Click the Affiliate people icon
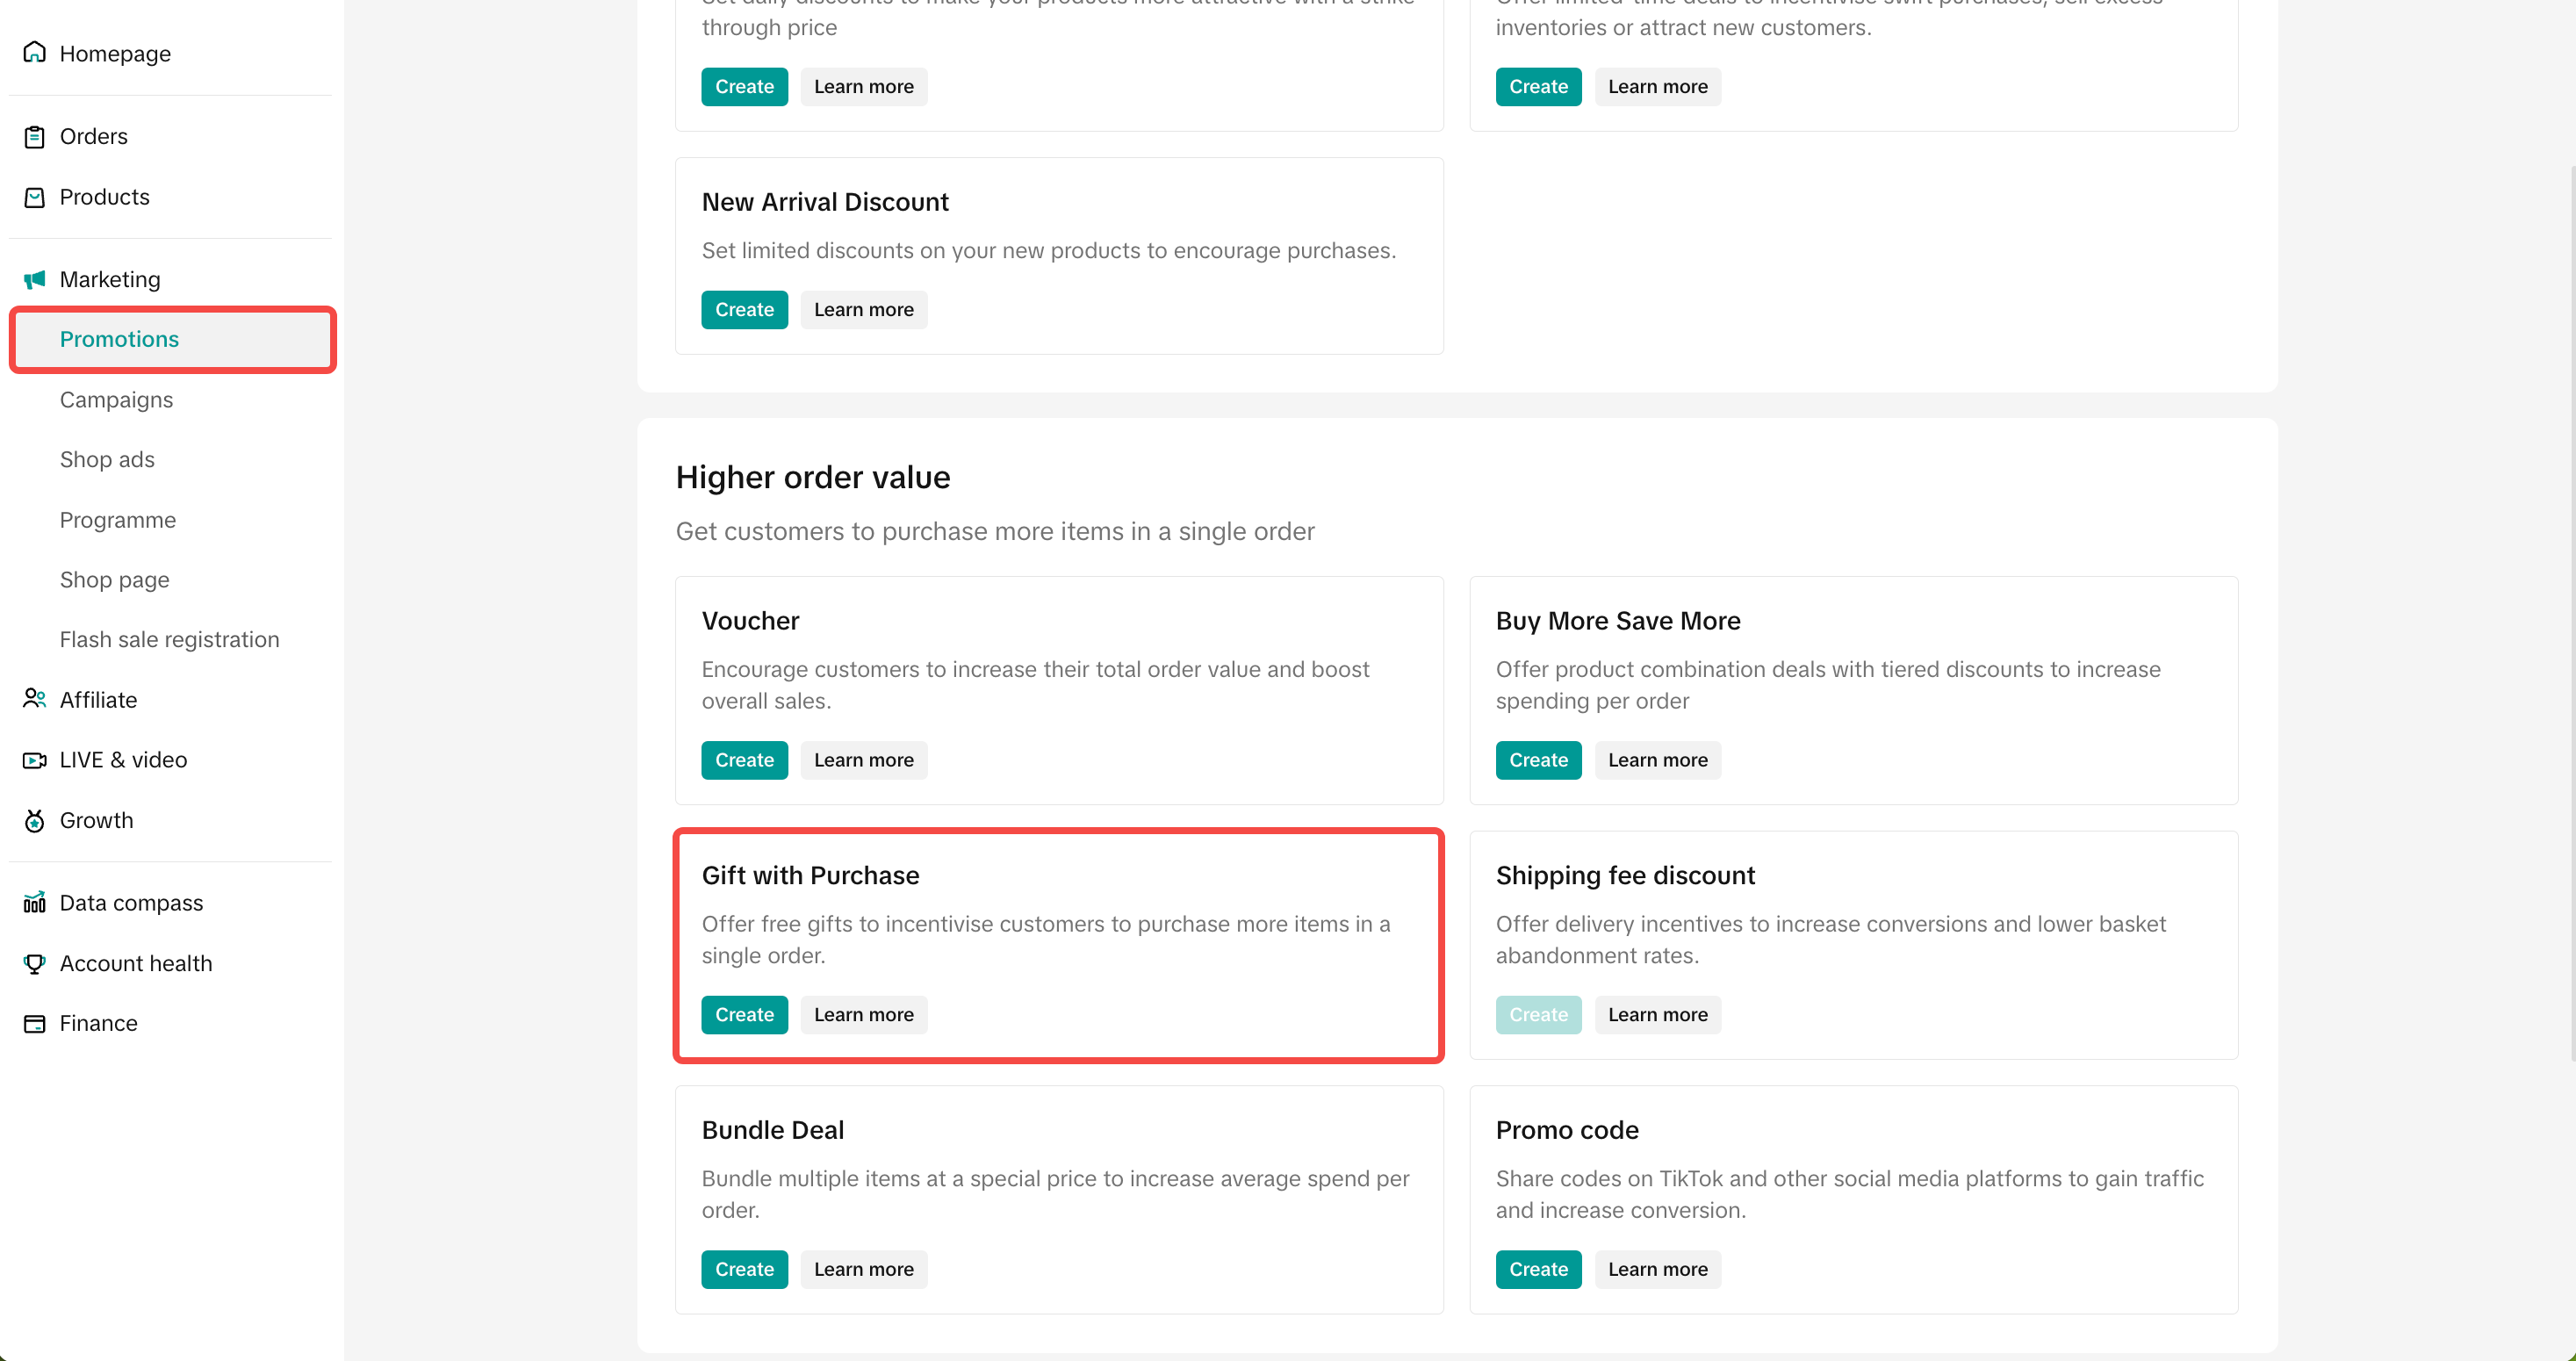 pyautogui.click(x=34, y=699)
